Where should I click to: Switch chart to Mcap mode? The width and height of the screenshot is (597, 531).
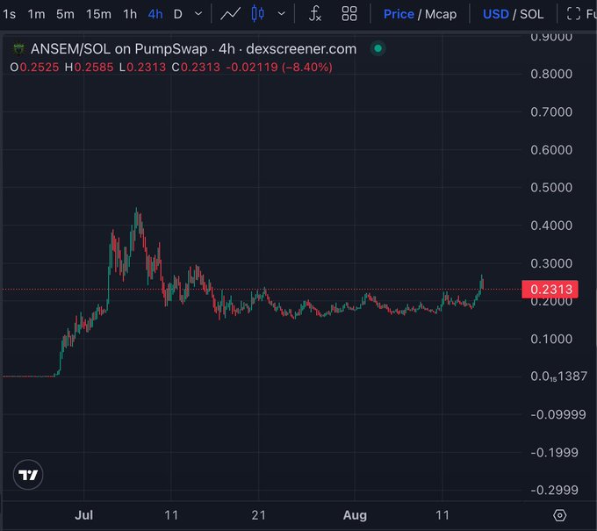(441, 14)
